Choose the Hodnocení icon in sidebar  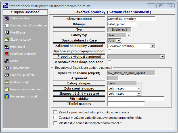tap(7, 47)
